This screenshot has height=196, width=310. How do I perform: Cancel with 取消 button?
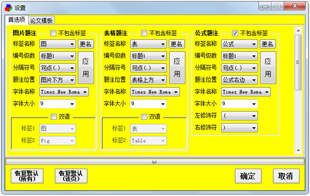(286, 176)
